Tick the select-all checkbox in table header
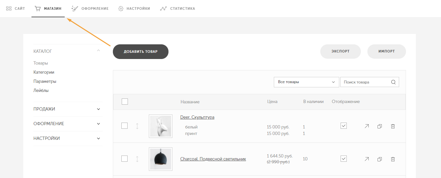The image size is (441, 178). pos(125,102)
